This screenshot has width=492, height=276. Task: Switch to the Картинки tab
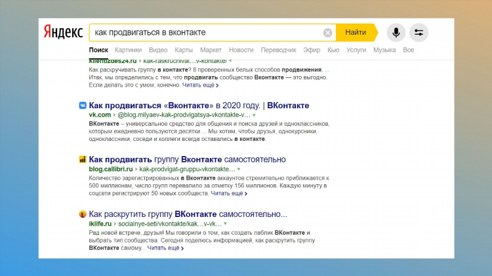128,50
